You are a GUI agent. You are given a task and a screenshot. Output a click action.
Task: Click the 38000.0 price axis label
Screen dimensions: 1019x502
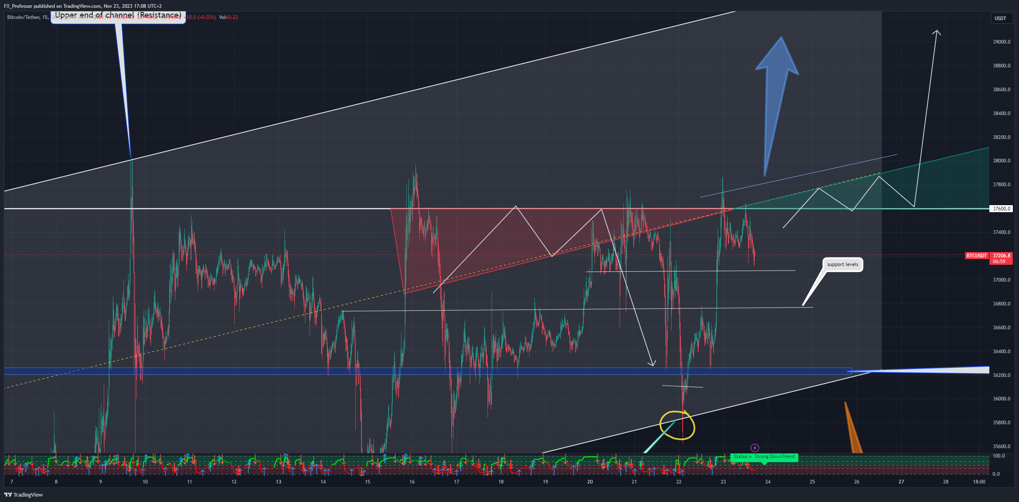[x=1001, y=161]
